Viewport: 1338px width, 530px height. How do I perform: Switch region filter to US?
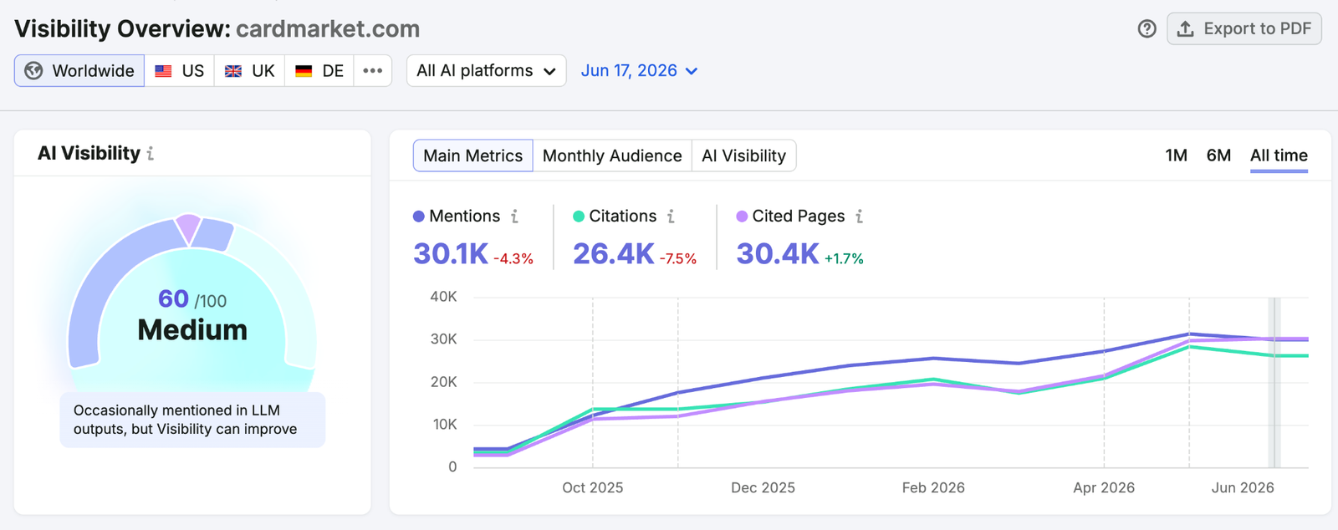click(x=180, y=71)
